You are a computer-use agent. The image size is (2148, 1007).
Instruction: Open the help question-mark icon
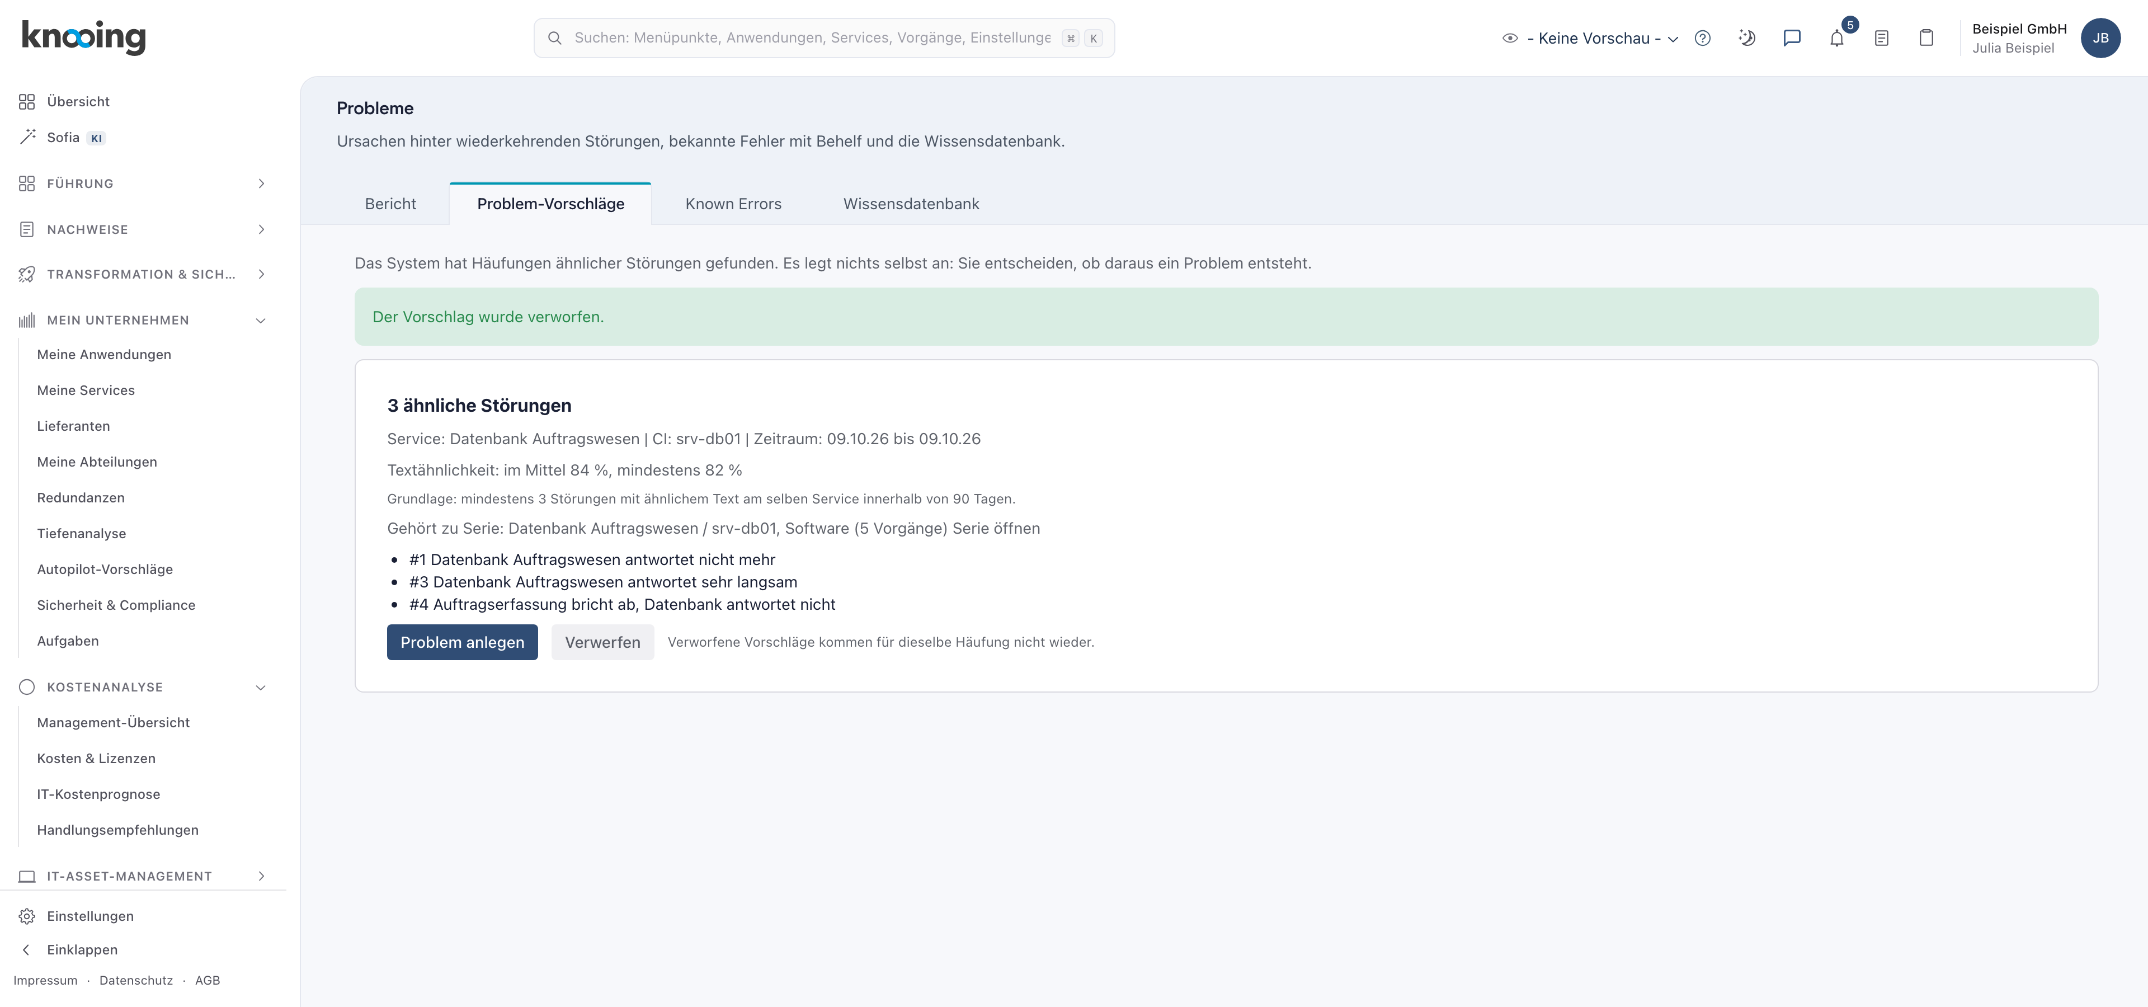point(1703,39)
